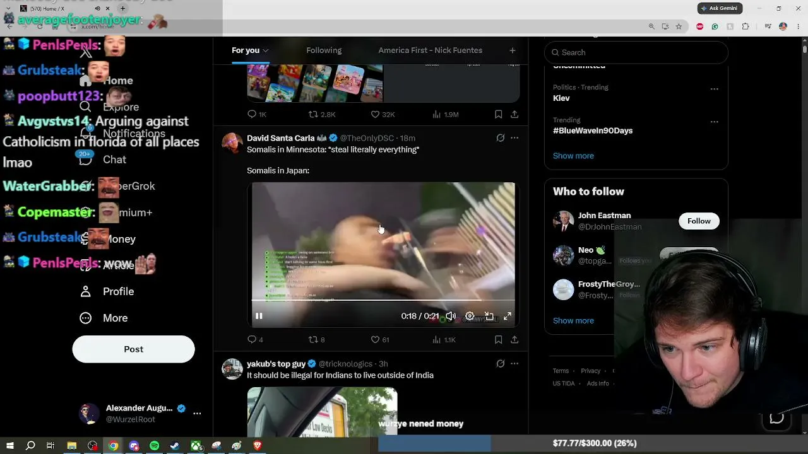Open Steam from the taskbar
The height and width of the screenshot is (454, 808).
[x=175, y=446]
